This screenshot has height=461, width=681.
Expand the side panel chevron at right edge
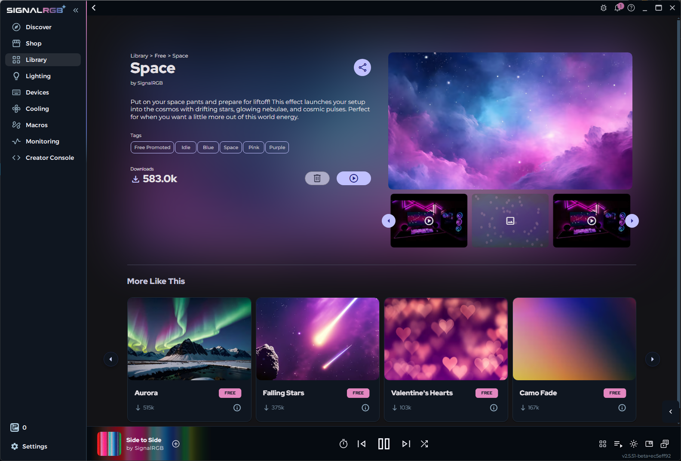[x=671, y=412]
